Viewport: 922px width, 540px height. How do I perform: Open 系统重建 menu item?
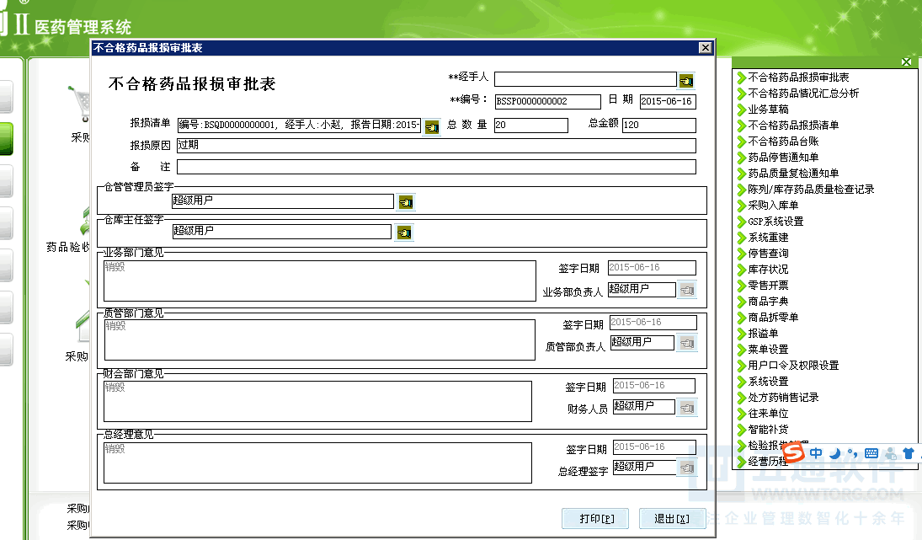pos(768,237)
